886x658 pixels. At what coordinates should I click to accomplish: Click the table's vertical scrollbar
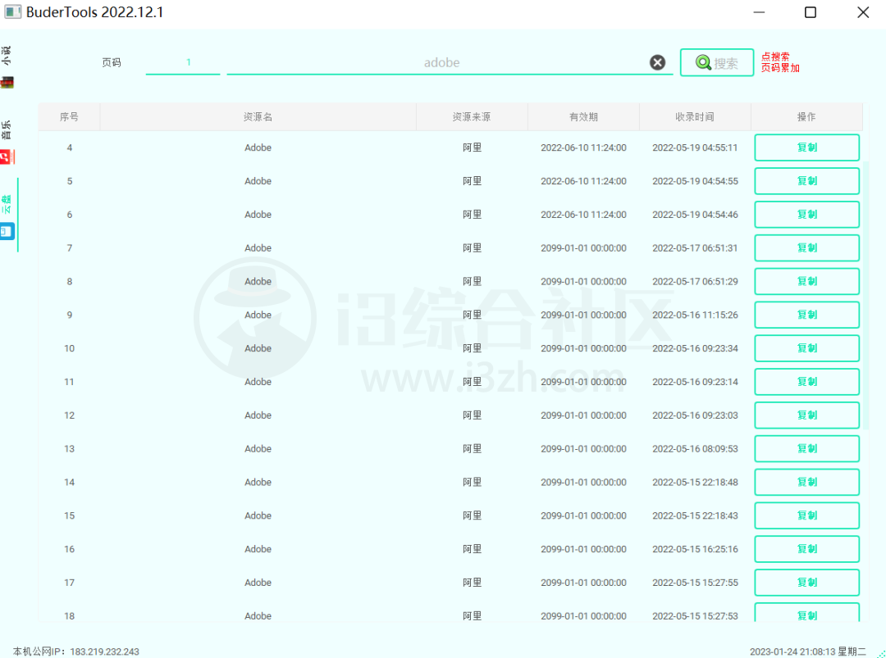click(x=865, y=296)
